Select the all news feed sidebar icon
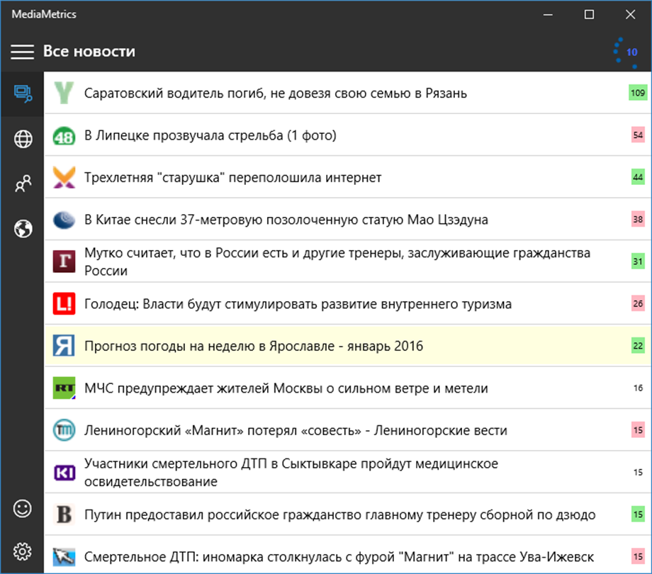This screenshot has width=652, height=574. pyautogui.click(x=23, y=93)
